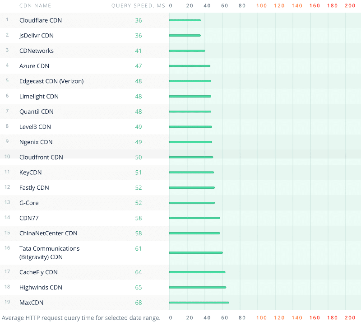Select Edgecast CDN (Verizon)

51,81
